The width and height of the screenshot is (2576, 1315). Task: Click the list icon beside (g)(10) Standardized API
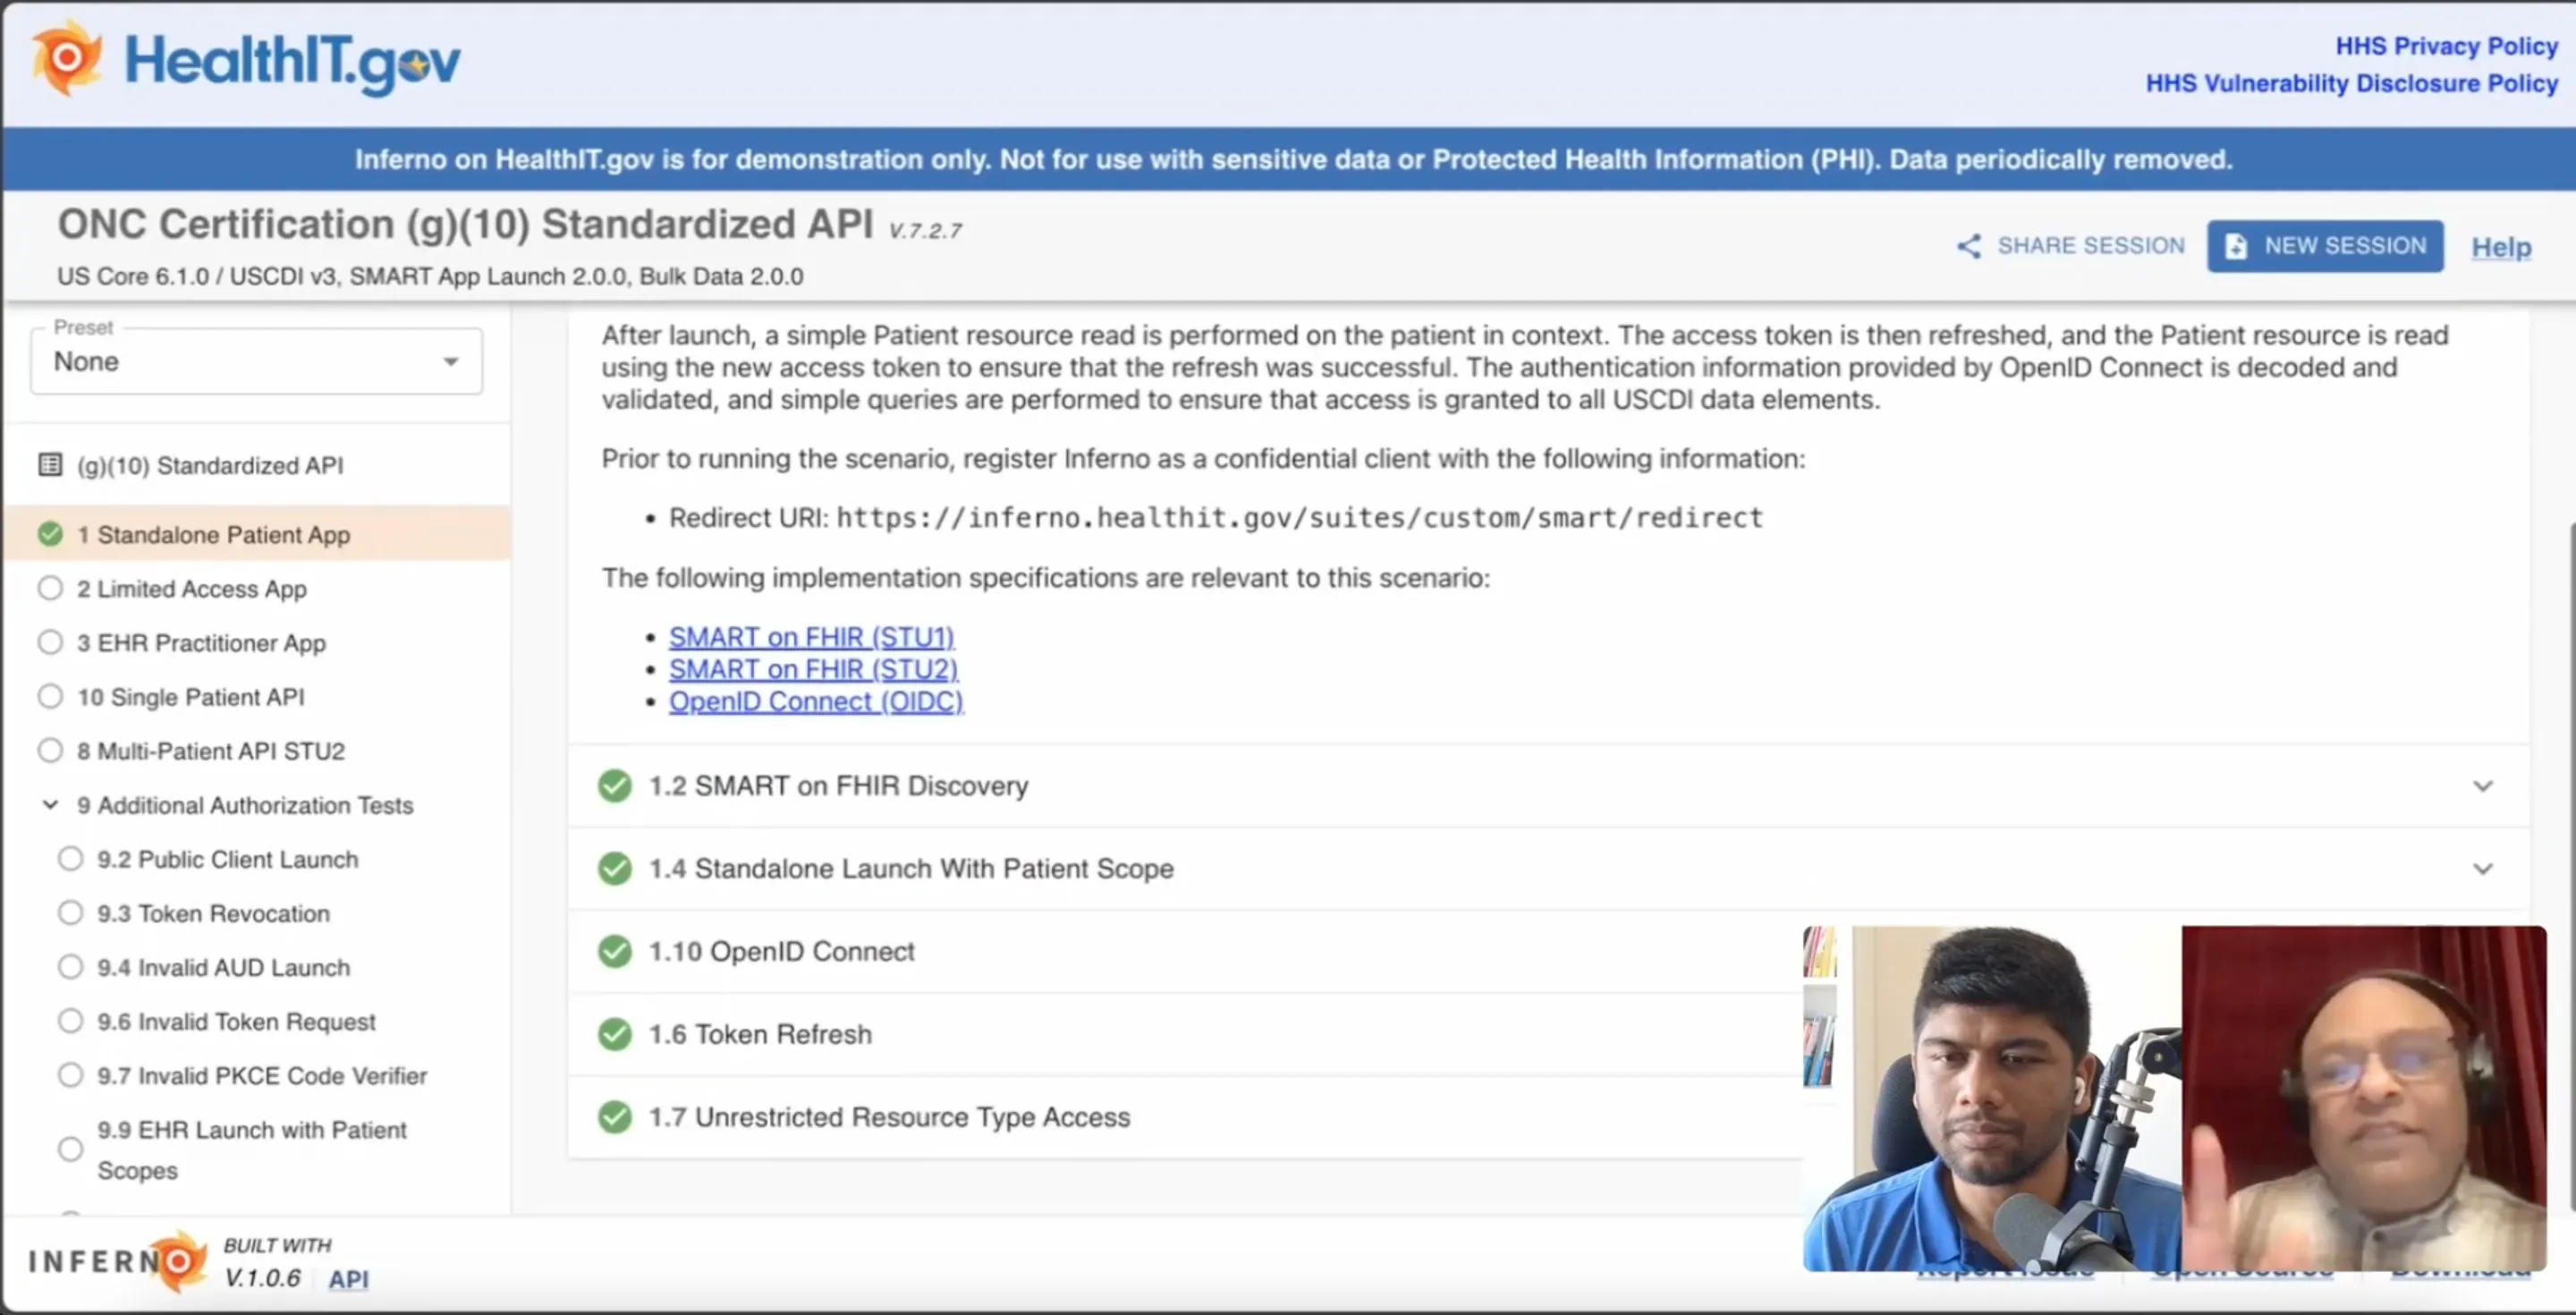pos(50,465)
